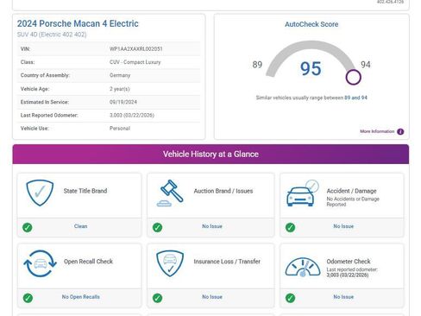421x316 pixels.
Task: Click the gauge low value 89
Action: pyautogui.click(x=257, y=65)
